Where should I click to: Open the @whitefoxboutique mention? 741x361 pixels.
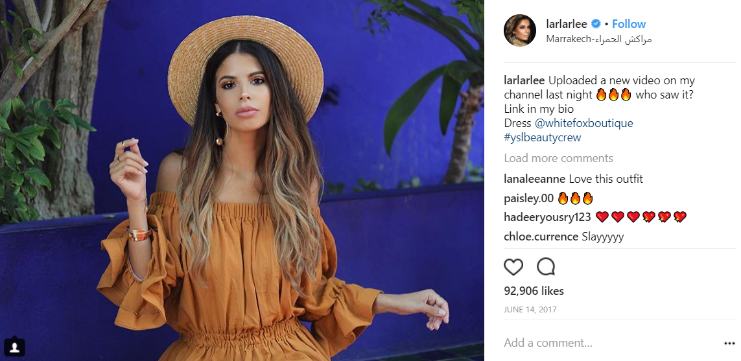tap(583, 123)
